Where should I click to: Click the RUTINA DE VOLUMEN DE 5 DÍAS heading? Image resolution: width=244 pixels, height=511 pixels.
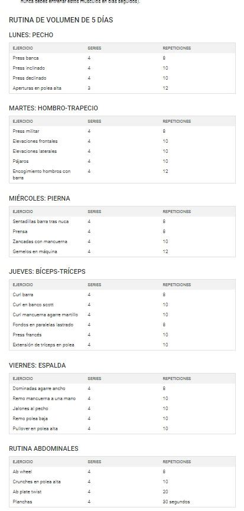pos(61,20)
